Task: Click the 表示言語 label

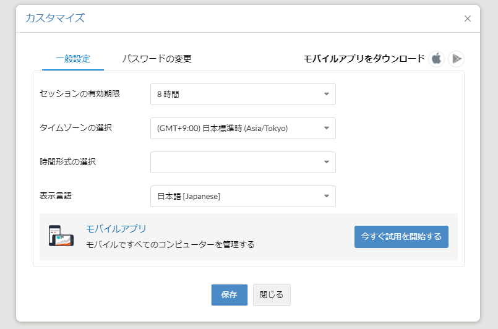Action: click(x=55, y=196)
